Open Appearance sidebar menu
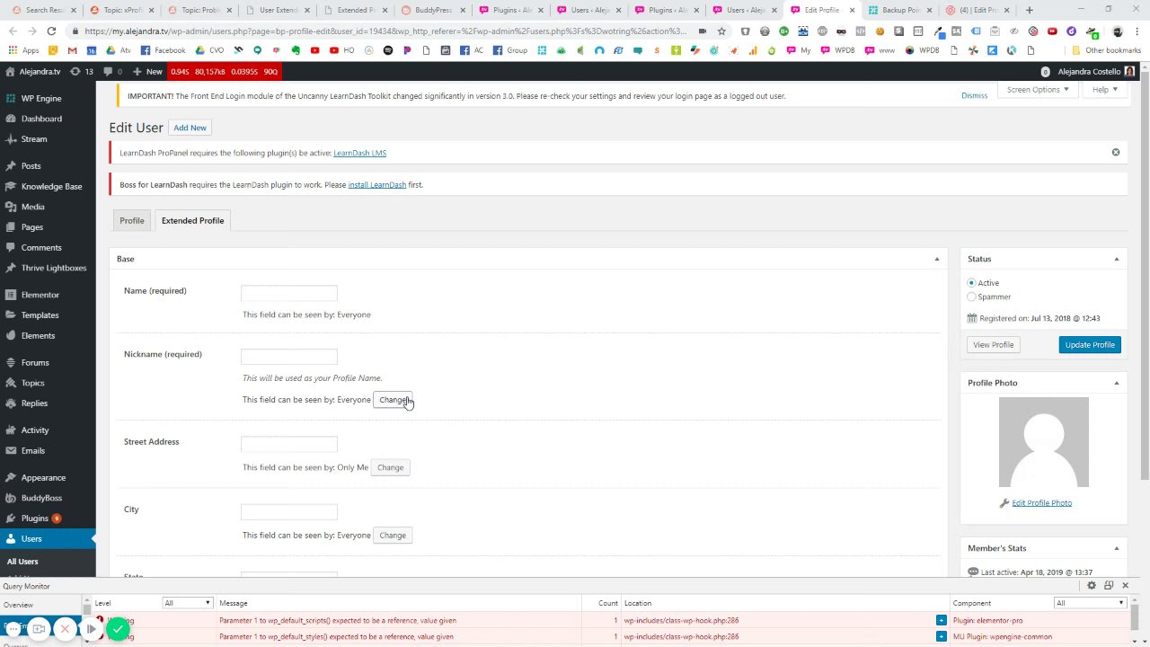Screen dimensions: 1150x647 point(43,478)
